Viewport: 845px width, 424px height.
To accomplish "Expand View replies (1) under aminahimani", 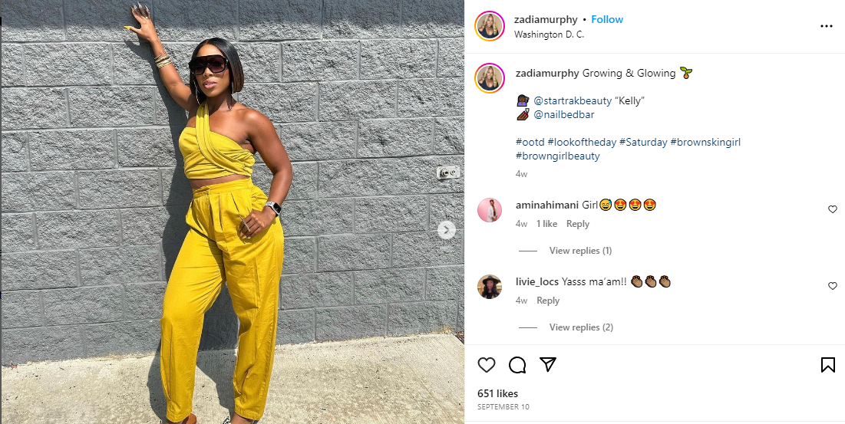I will pyautogui.click(x=580, y=250).
